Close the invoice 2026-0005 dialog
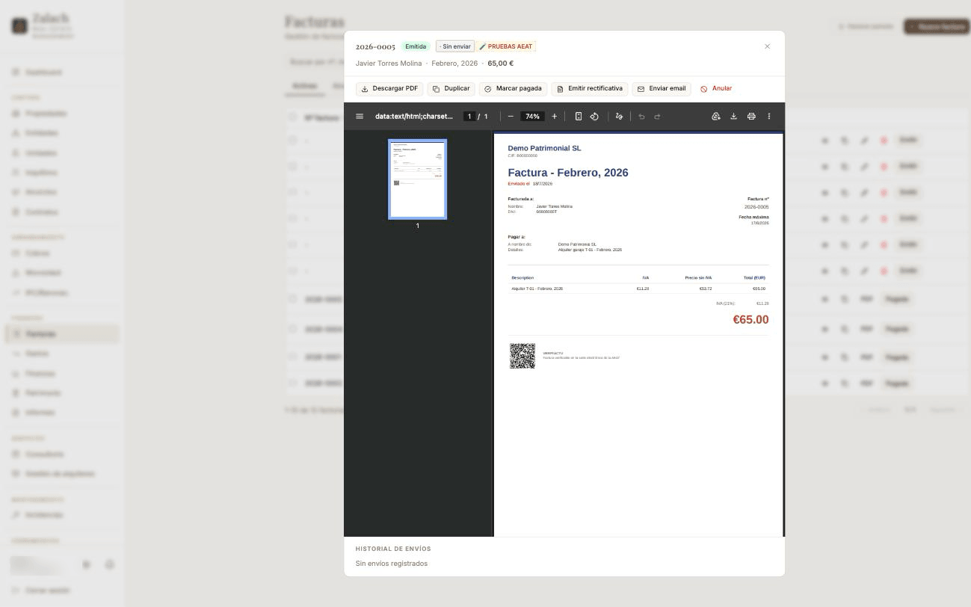The image size is (971, 607). (x=767, y=46)
